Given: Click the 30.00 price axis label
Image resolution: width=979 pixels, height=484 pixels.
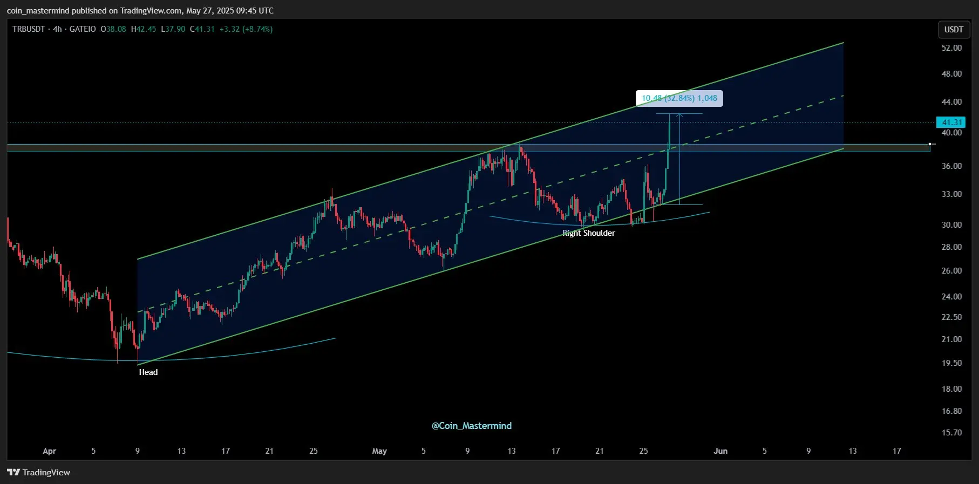Looking at the screenshot, I should [951, 225].
